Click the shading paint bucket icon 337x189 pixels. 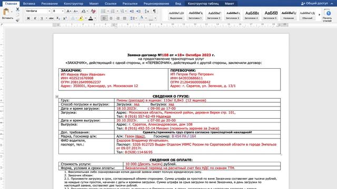click(142, 18)
